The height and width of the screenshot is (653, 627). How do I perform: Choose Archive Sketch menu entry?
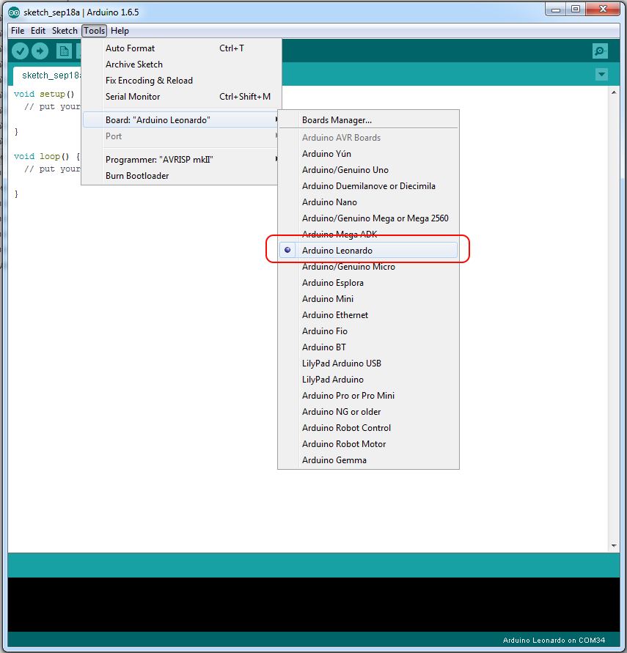coord(181,64)
